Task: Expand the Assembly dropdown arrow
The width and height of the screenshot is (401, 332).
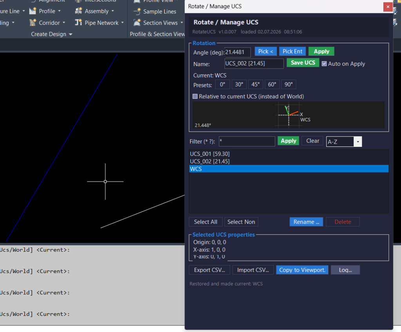Action: point(112,11)
